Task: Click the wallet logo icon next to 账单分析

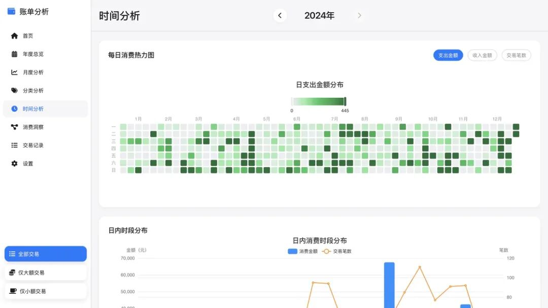Action: point(11,12)
